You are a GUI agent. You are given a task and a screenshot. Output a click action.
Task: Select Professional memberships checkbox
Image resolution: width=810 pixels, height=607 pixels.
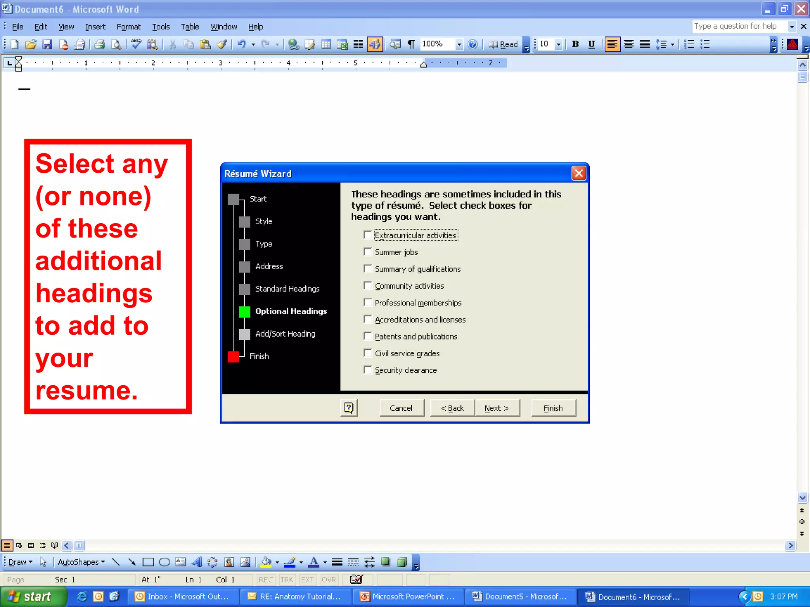click(368, 302)
